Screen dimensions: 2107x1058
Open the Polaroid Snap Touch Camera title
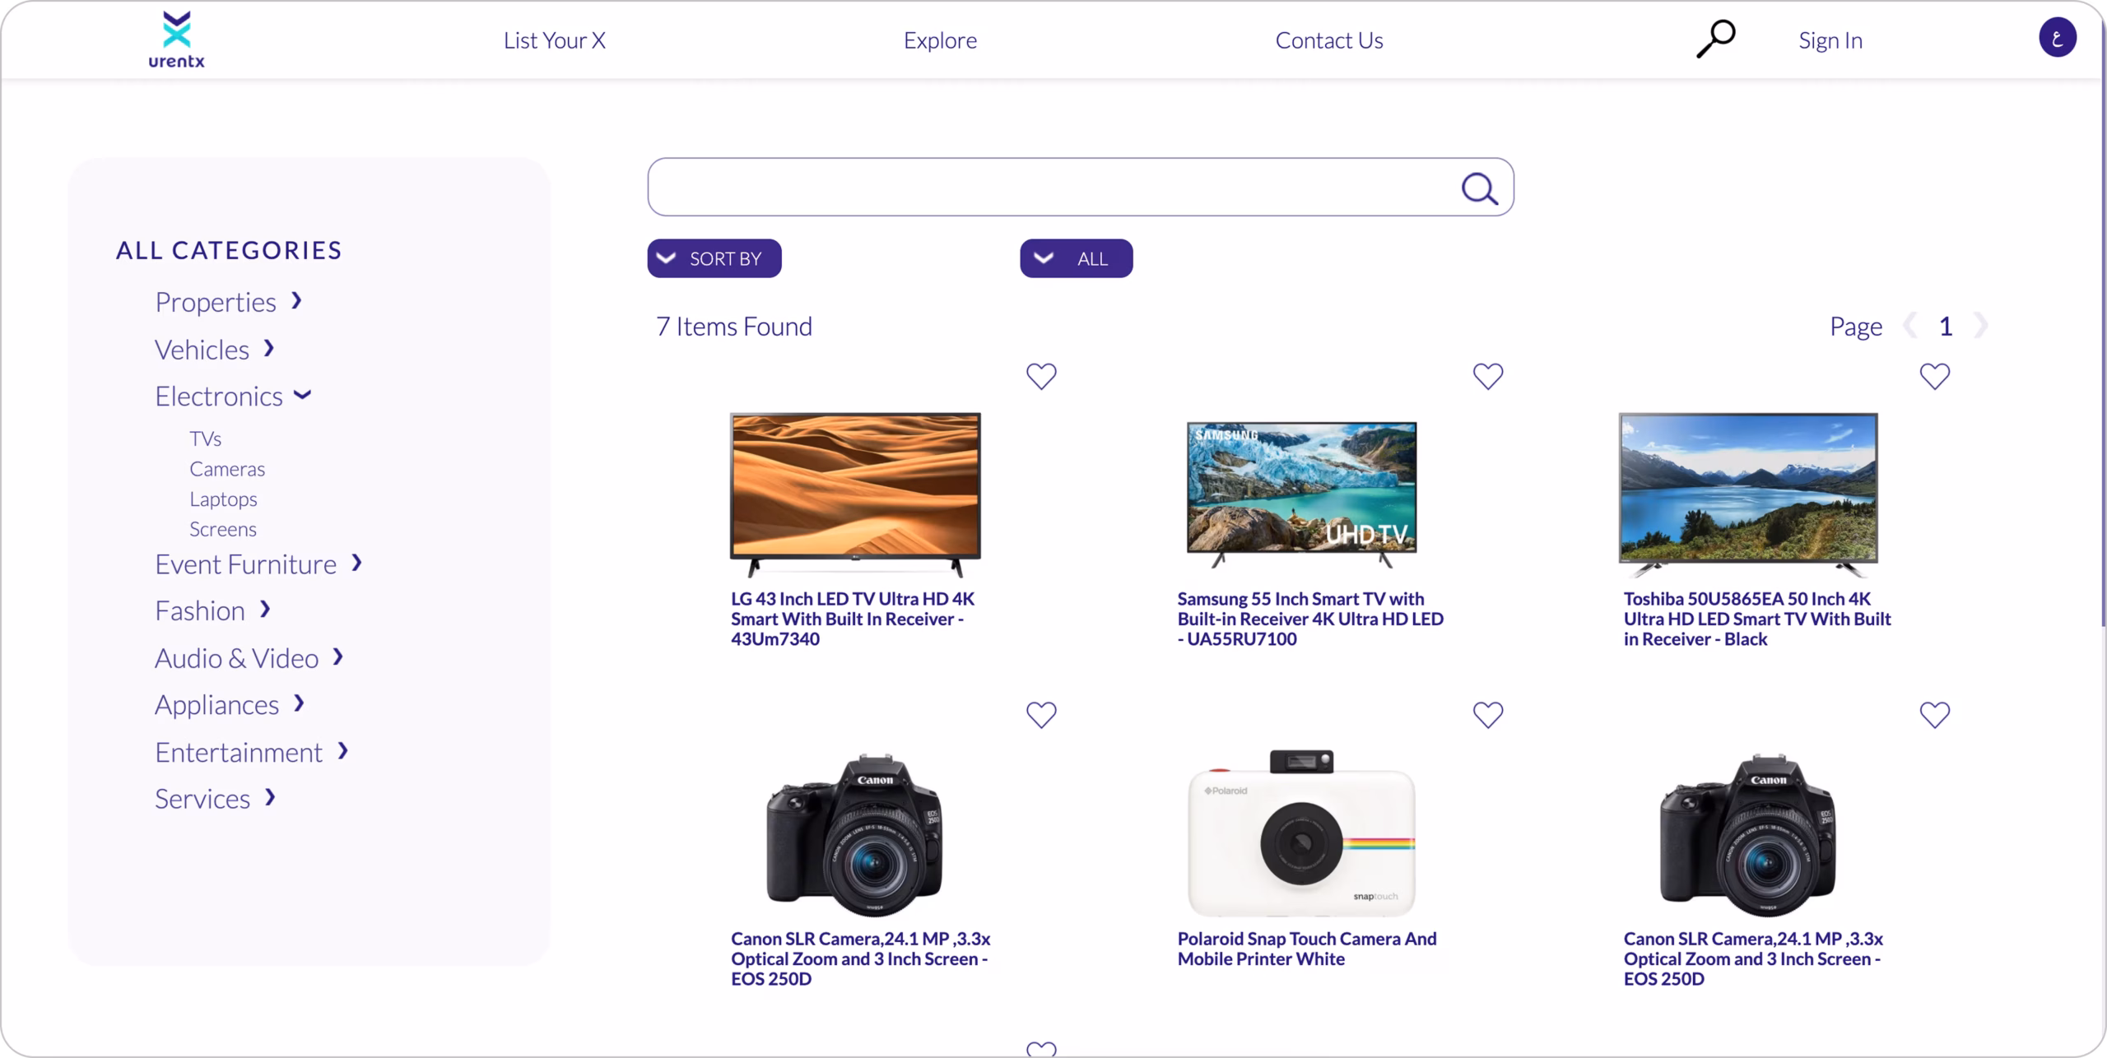click(1307, 949)
